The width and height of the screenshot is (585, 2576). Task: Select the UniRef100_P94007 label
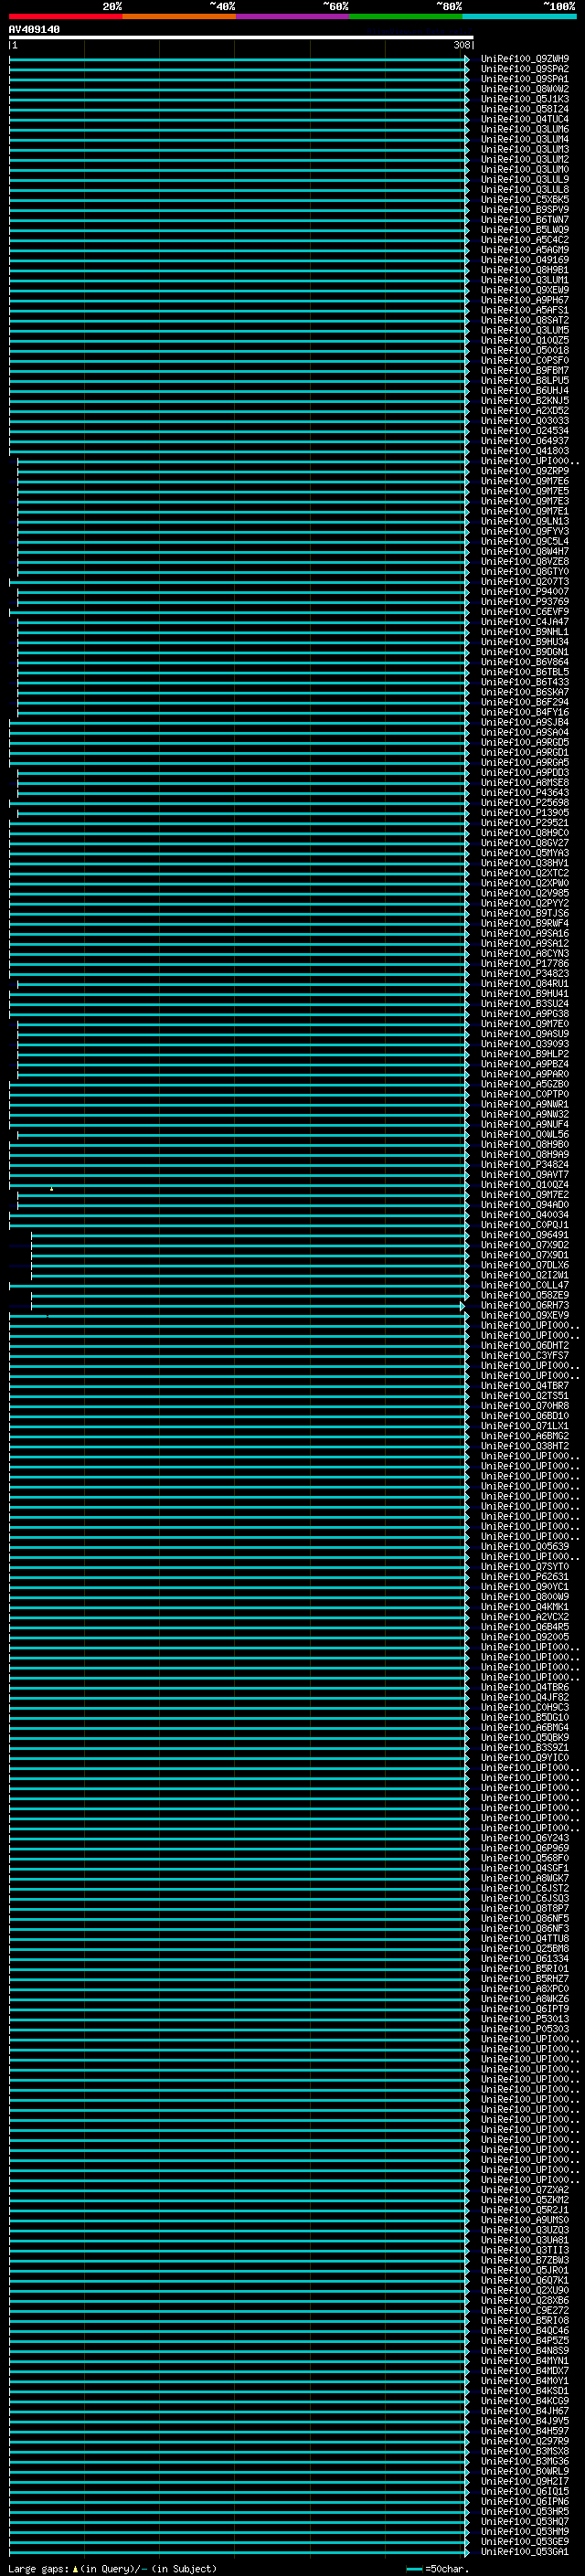pyautogui.click(x=525, y=591)
